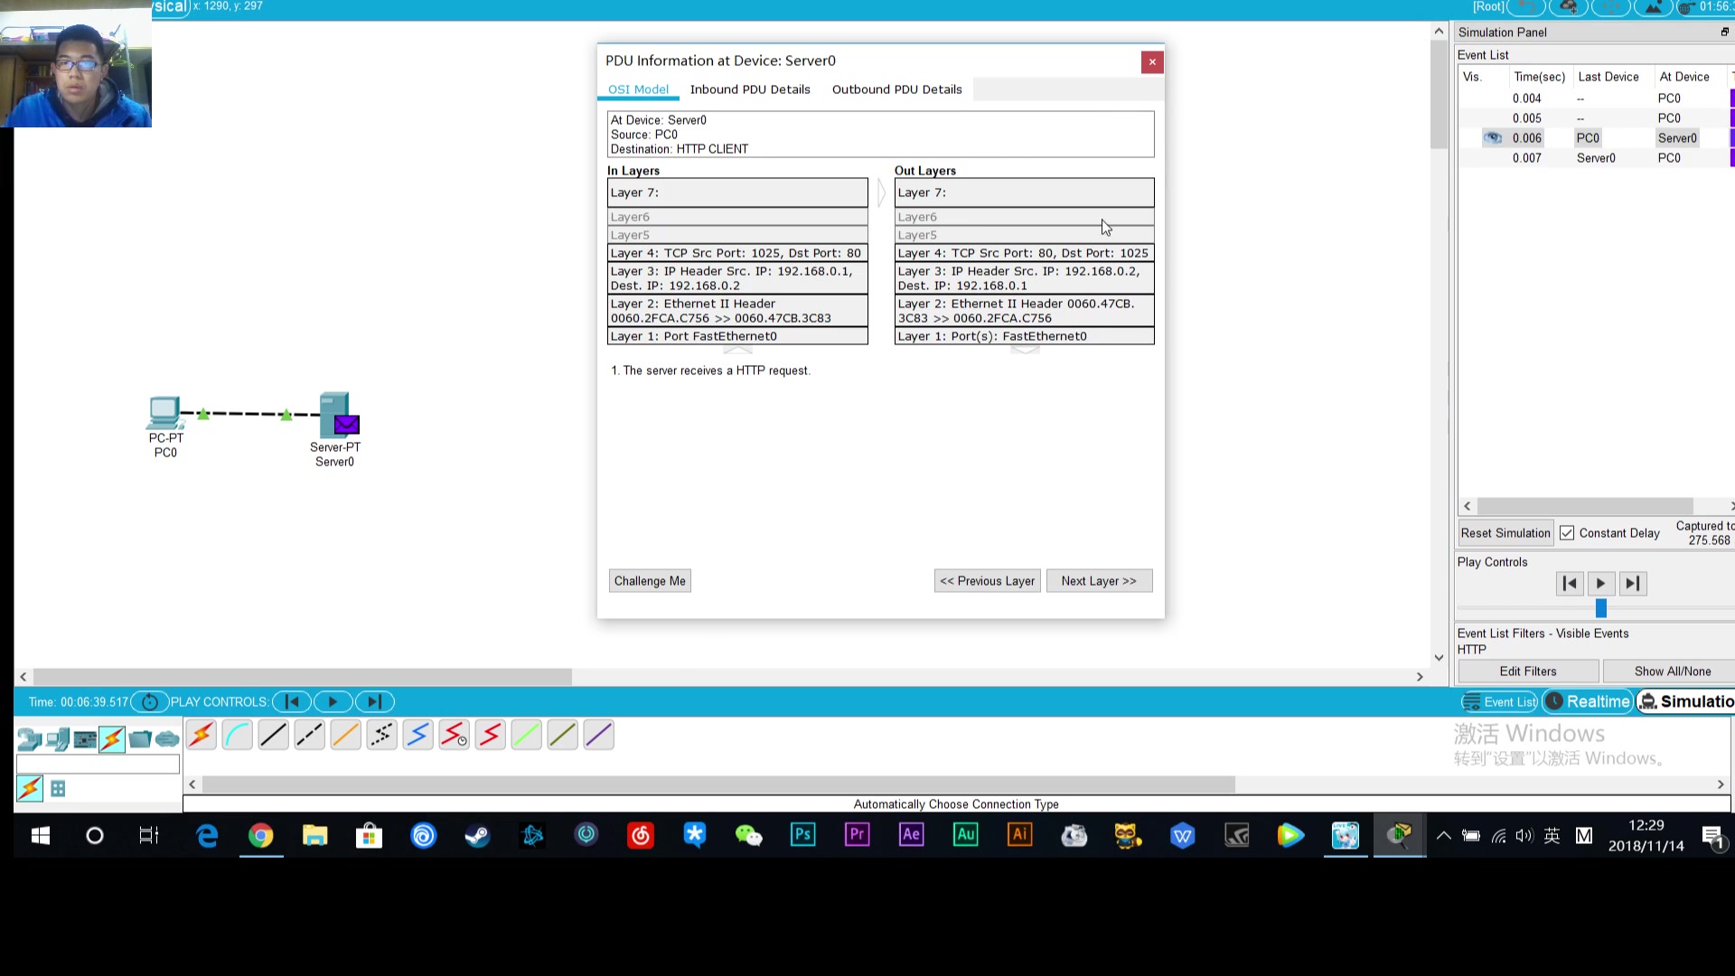The height and width of the screenshot is (976, 1735).
Task: Expand Out Layers Layer 4 TCP row
Action: tap(1023, 253)
